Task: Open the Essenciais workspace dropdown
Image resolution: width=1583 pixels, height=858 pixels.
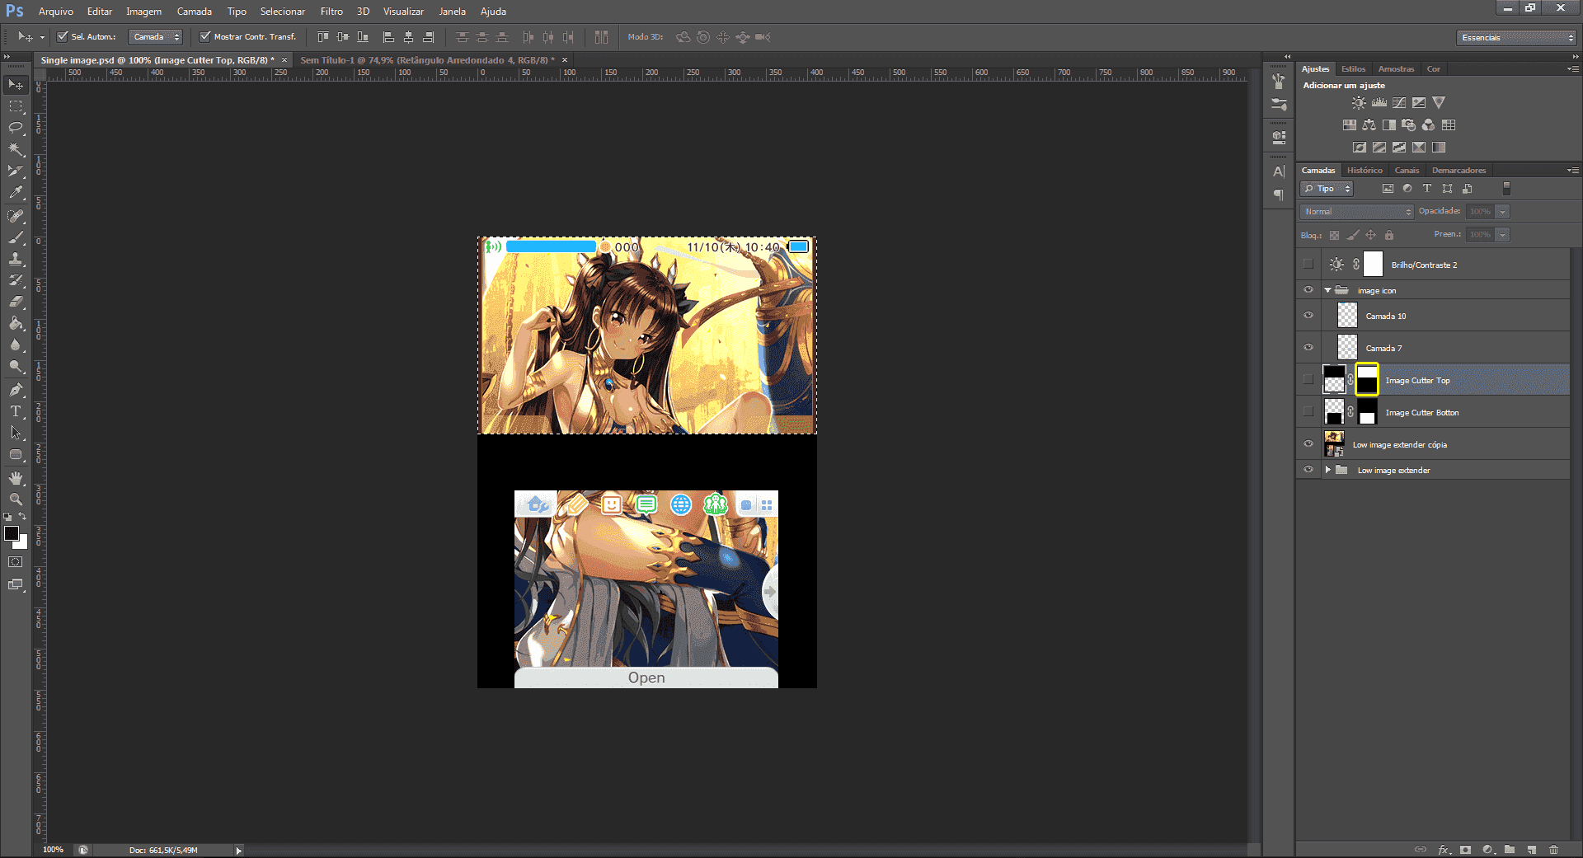Action: pos(1517,38)
